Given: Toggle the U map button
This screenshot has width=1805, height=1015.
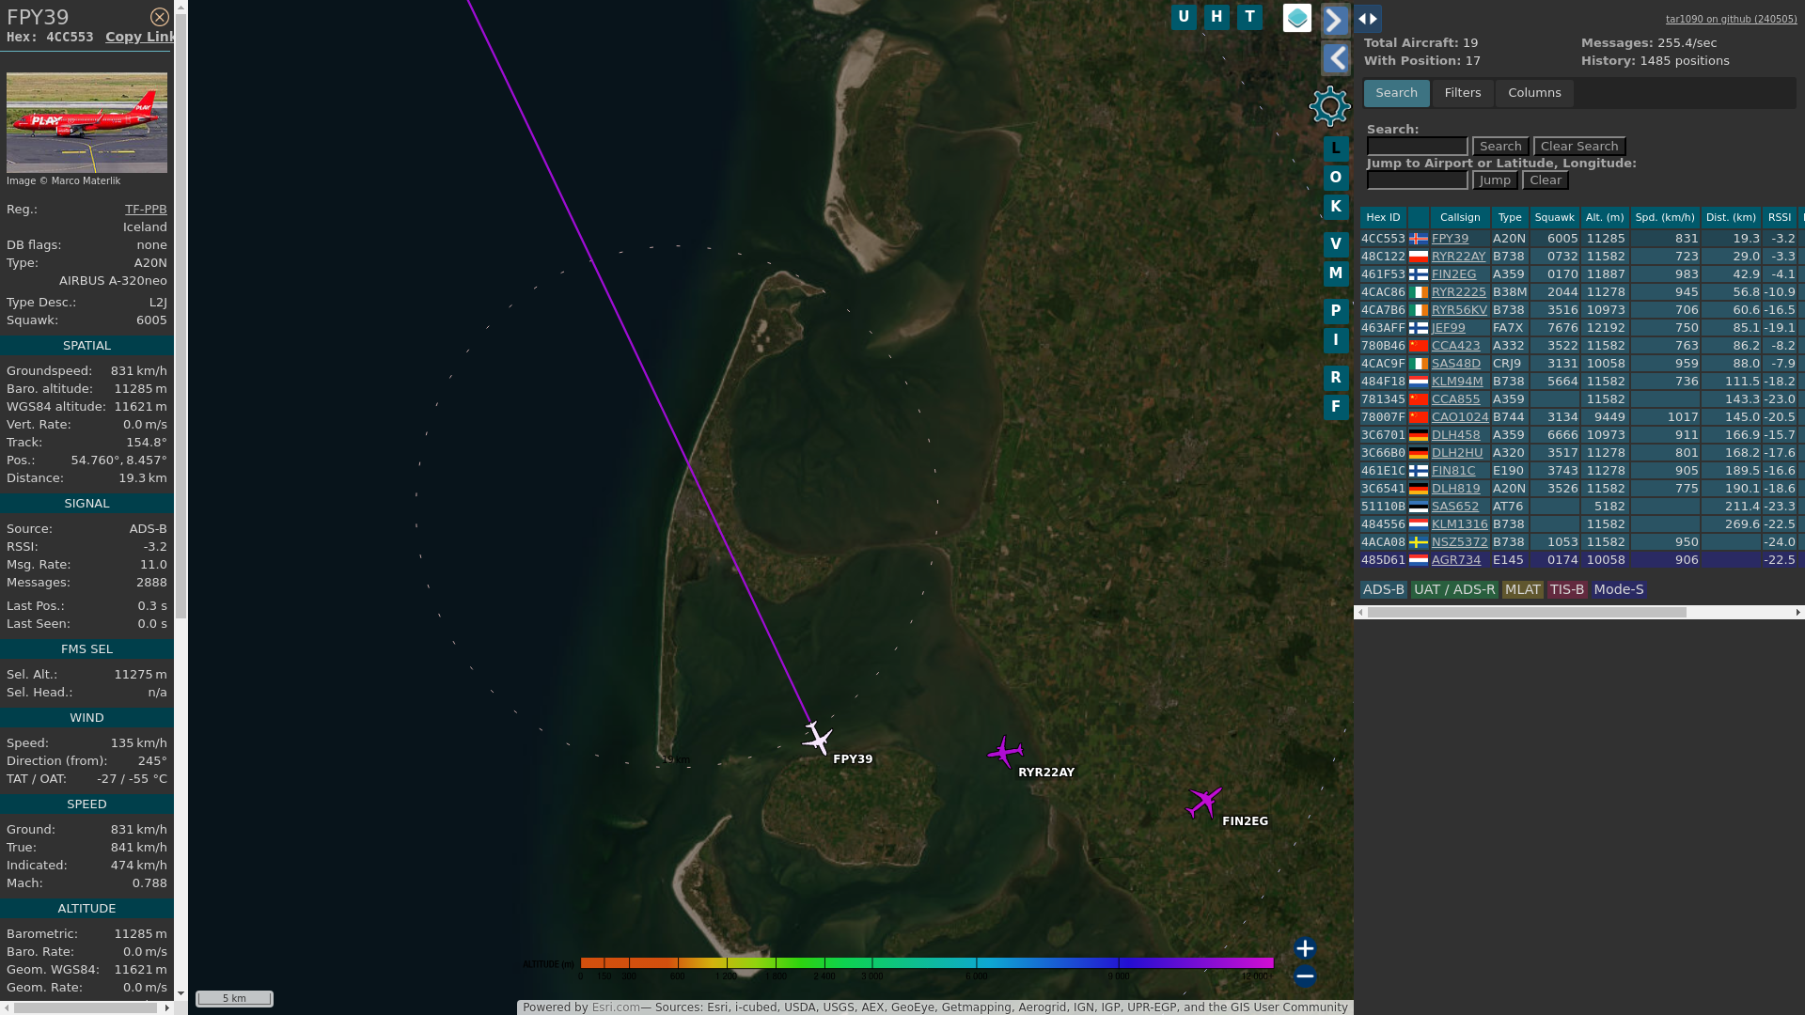Looking at the screenshot, I should point(1184,17).
